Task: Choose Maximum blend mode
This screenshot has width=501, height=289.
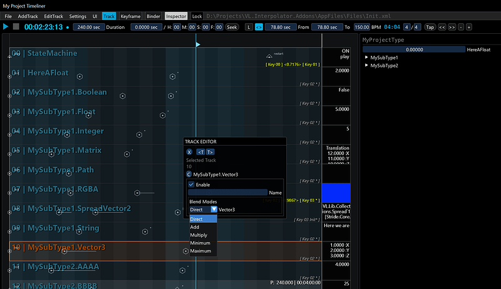Action: click(203, 251)
